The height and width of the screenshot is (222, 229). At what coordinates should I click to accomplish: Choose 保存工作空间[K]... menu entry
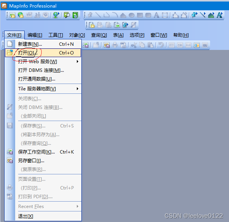(43, 152)
